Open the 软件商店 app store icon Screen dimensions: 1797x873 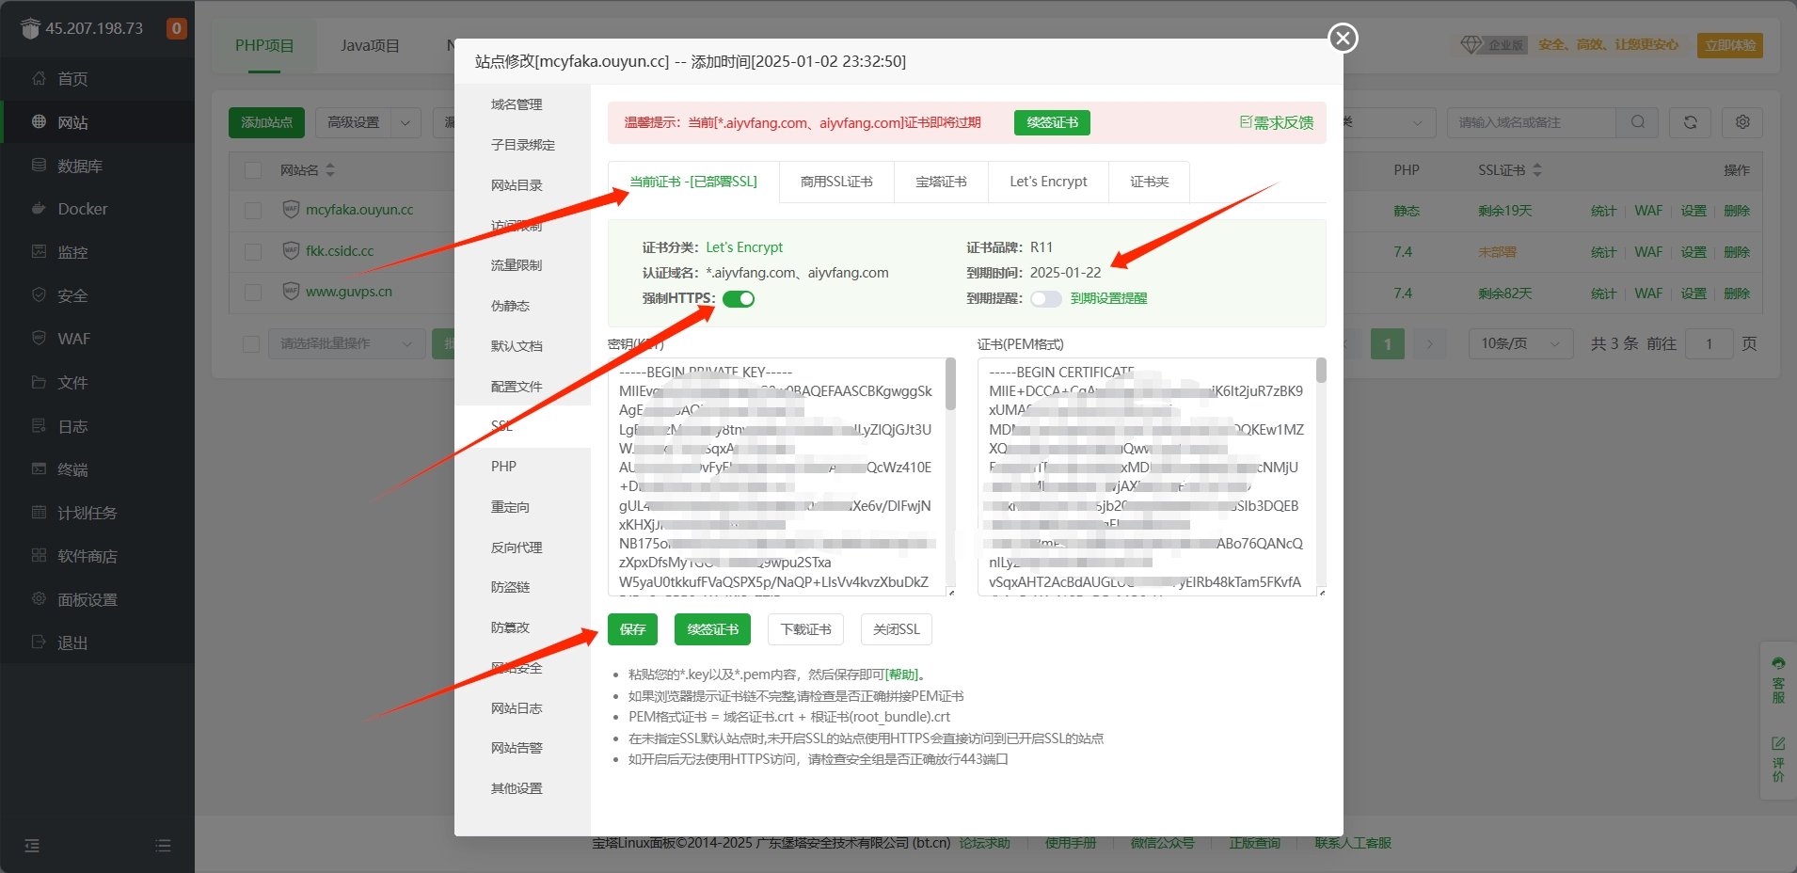39,556
